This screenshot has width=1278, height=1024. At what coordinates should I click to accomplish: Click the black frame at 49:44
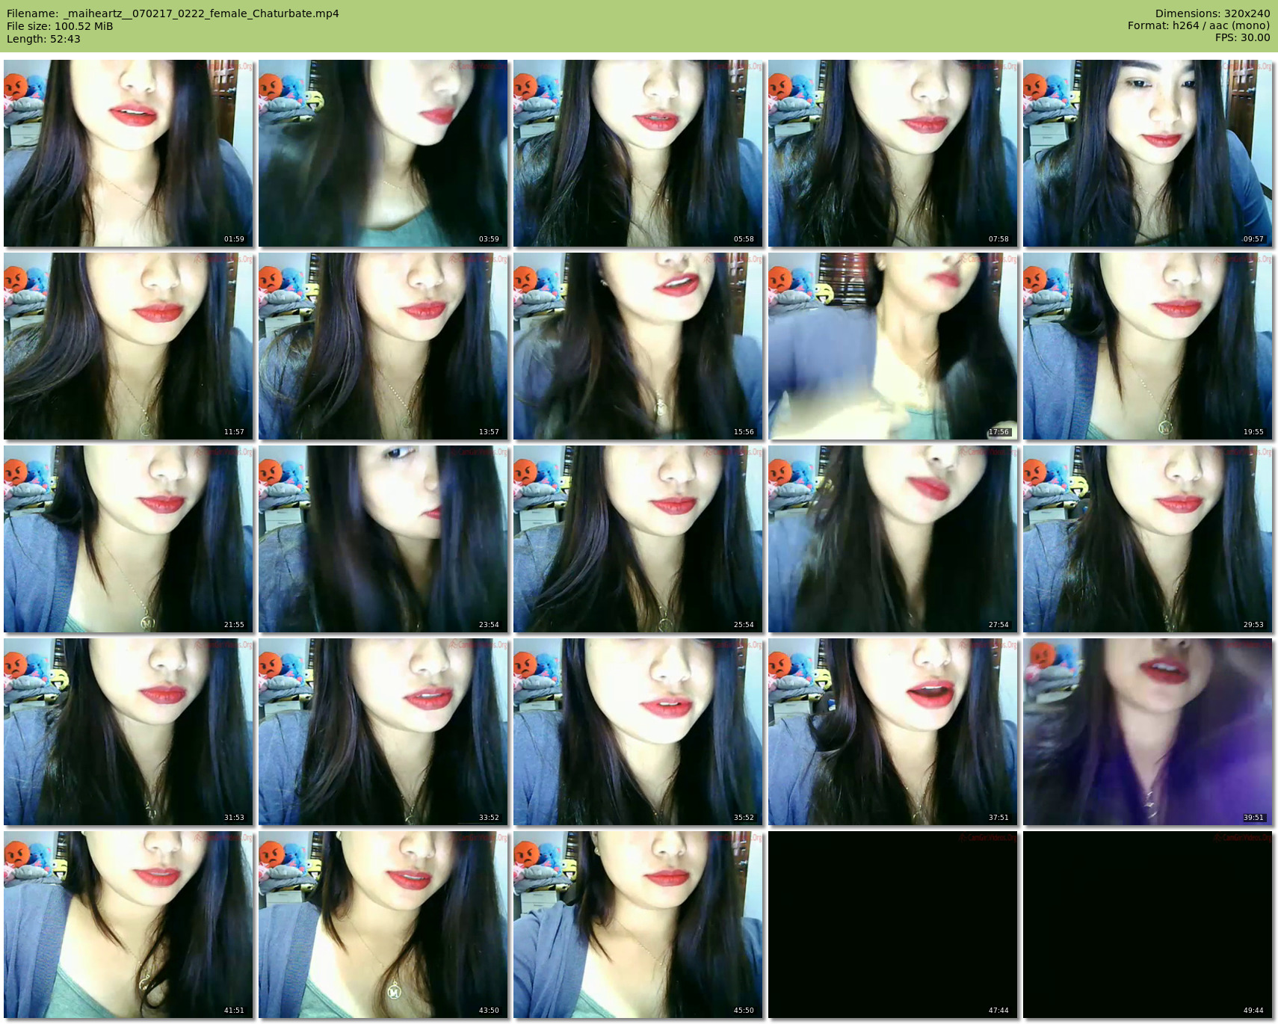[1147, 925]
